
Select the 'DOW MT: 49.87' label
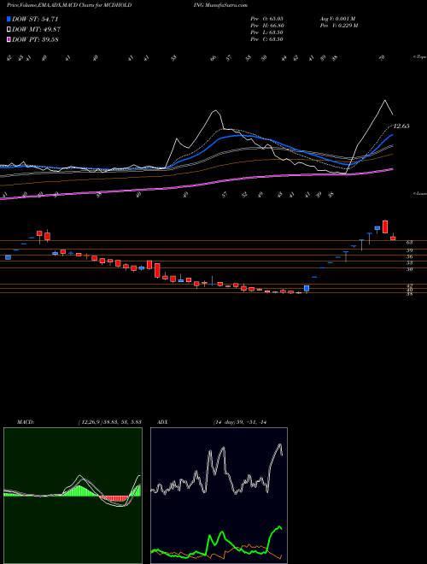tap(37, 30)
